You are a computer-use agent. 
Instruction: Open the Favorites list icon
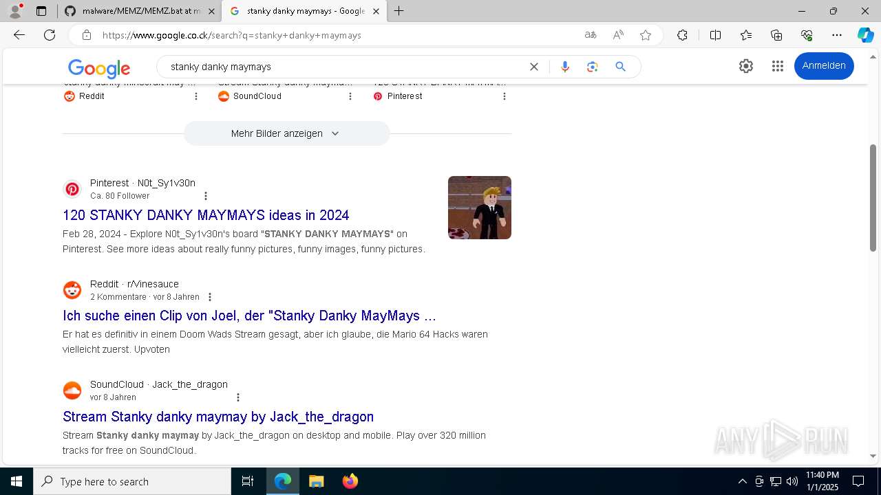(746, 35)
